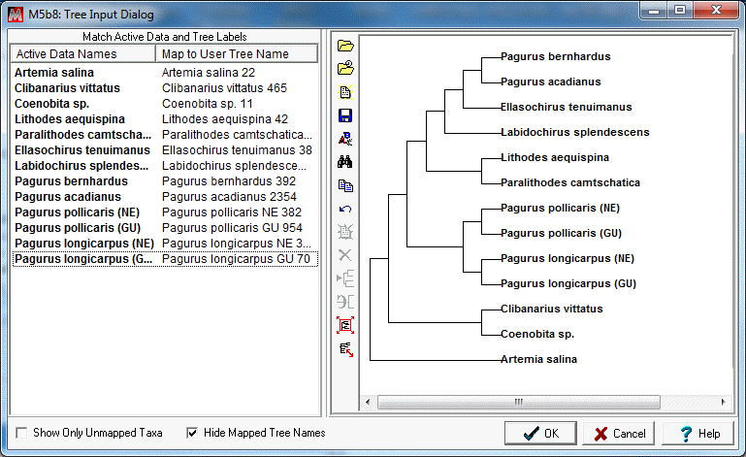Find taxa using the binoculars icon
This screenshot has height=457, width=746.
pos(345,162)
